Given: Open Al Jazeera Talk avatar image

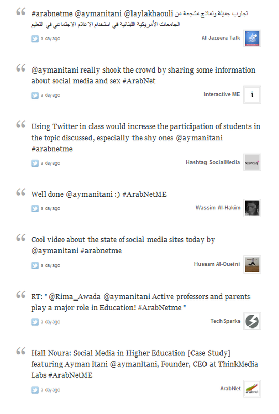Looking at the screenshot, I should coord(252,38).
